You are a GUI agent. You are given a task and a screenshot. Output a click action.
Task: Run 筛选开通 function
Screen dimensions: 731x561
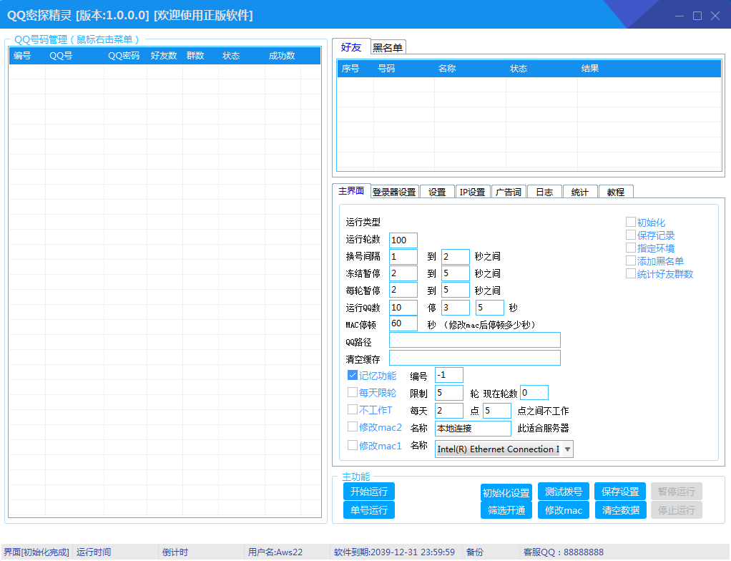pos(506,510)
